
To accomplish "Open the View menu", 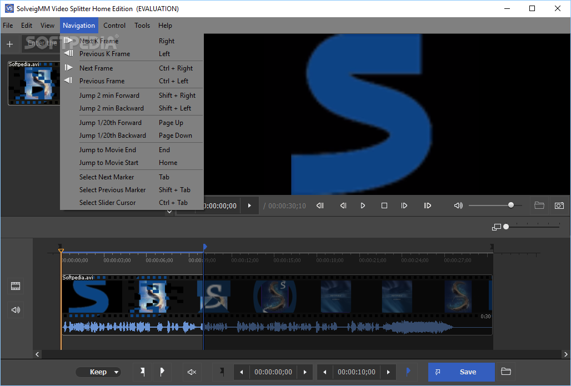I will pyautogui.click(x=47, y=26).
